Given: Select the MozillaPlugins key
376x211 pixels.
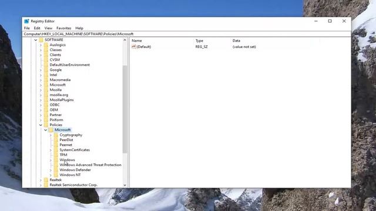Looking at the screenshot, I should click(x=62, y=100).
